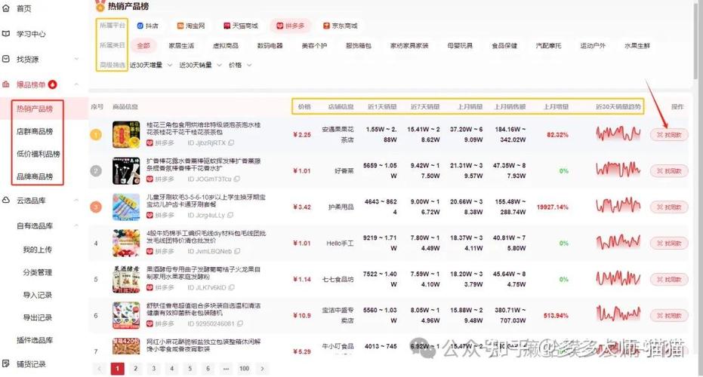
Task: Click the 云选品库 cloud icon in sidebar
Action: [6, 200]
